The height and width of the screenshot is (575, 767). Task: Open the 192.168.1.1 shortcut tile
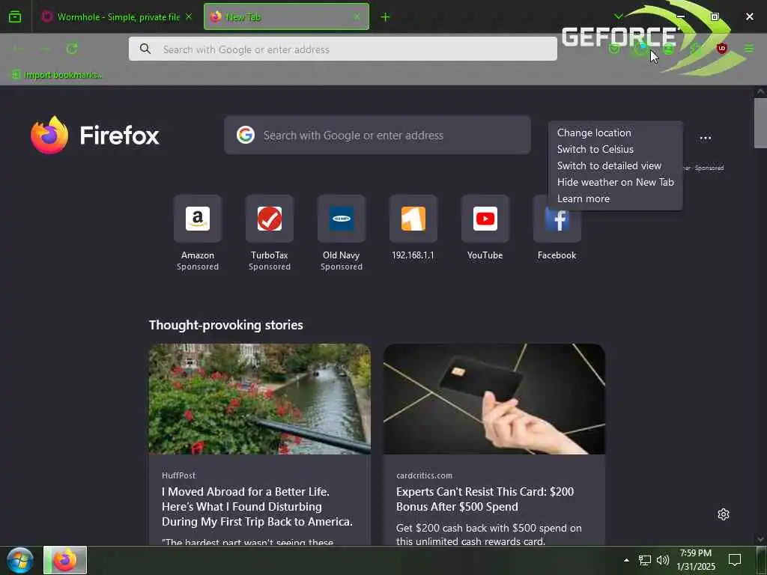click(413, 219)
